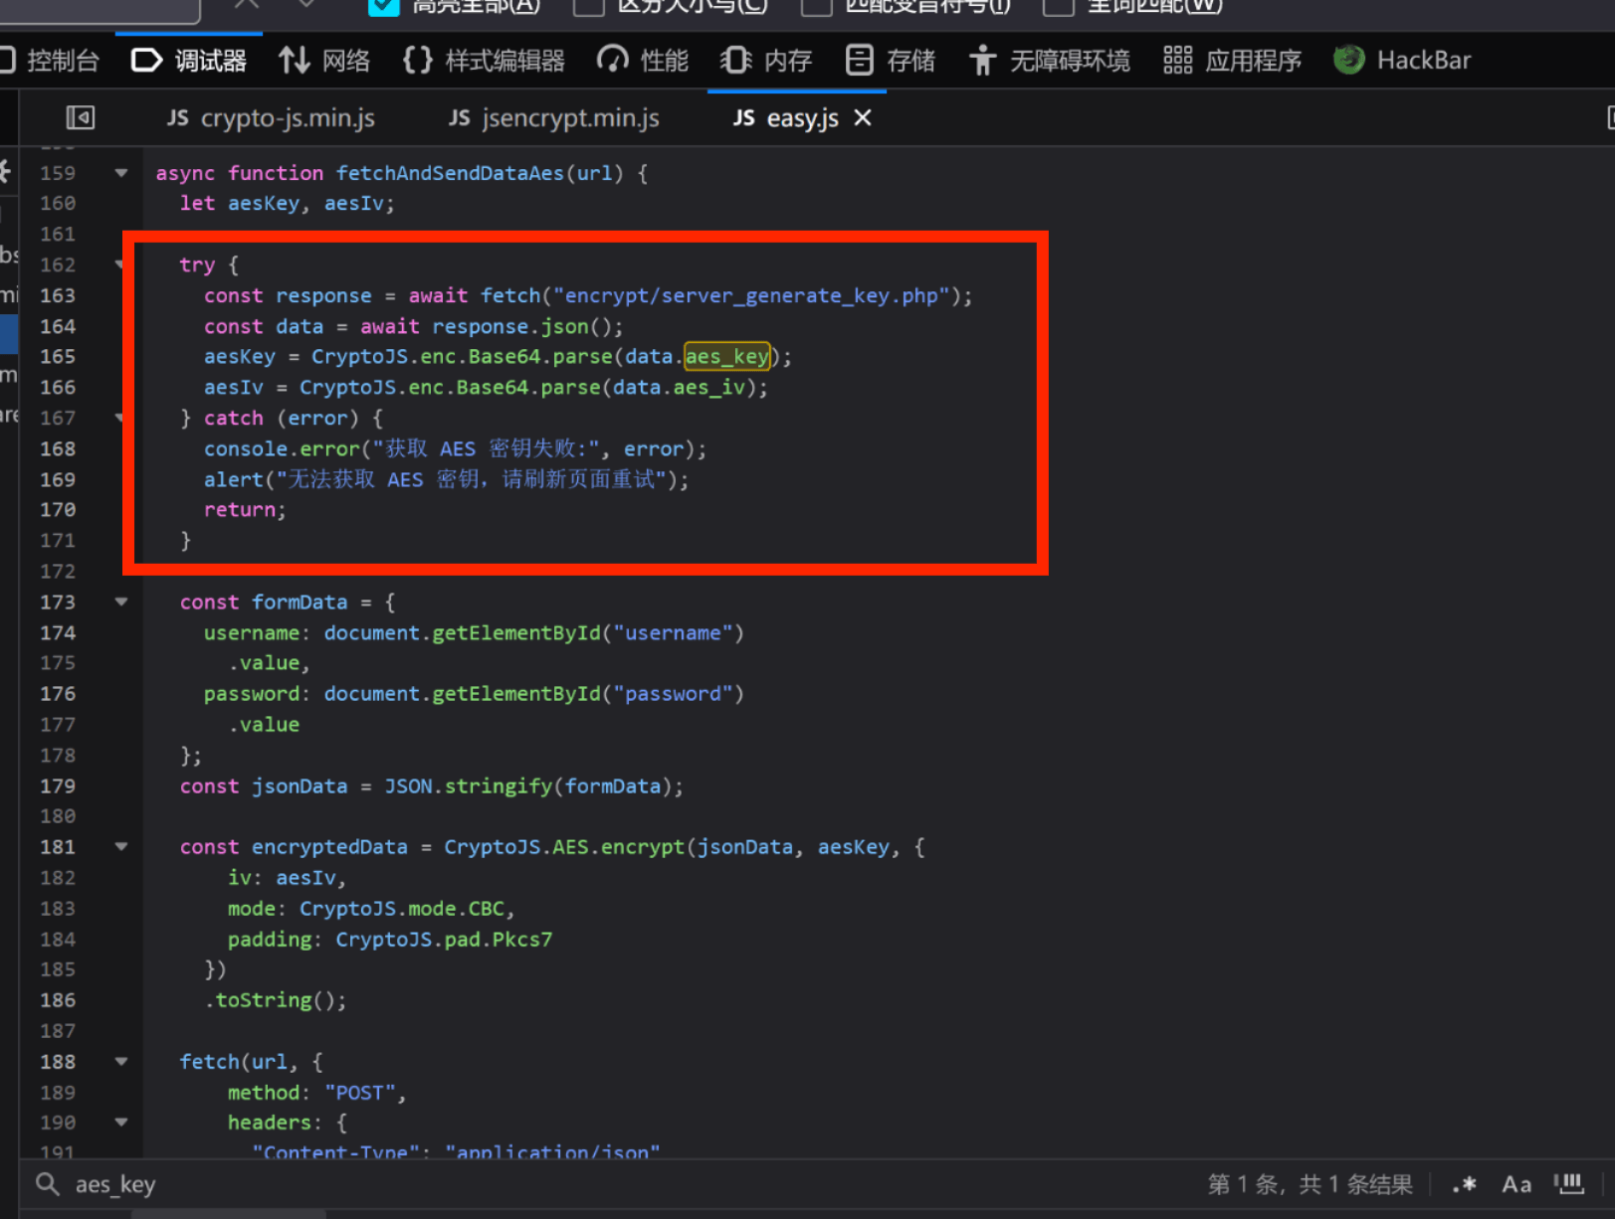The image size is (1615, 1219).
Task: Check the 区分大小写(C) match case checkbox
Action: pyautogui.click(x=589, y=5)
